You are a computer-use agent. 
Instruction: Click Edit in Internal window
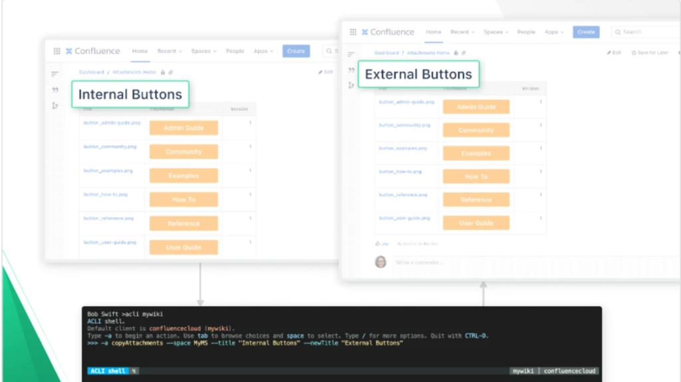[x=326, y=72]
